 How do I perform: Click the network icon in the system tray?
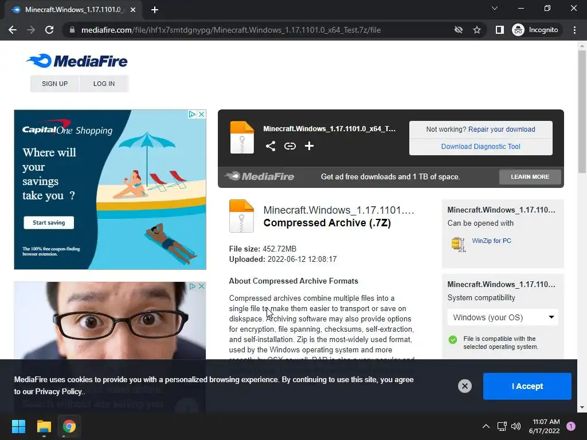(502, 426)
